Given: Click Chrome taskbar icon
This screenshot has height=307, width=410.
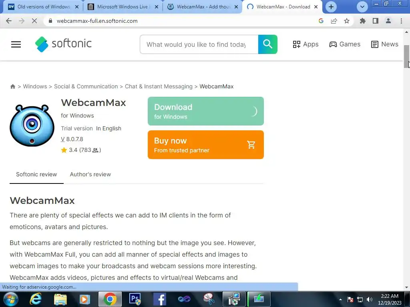Looking at the screenshot, I should coord(110,299).
